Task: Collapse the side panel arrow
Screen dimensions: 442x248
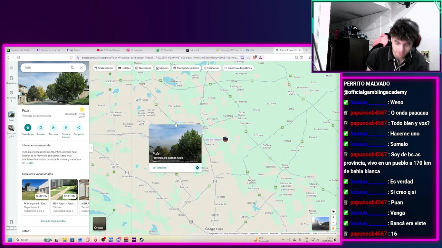Action: [91, 148]
